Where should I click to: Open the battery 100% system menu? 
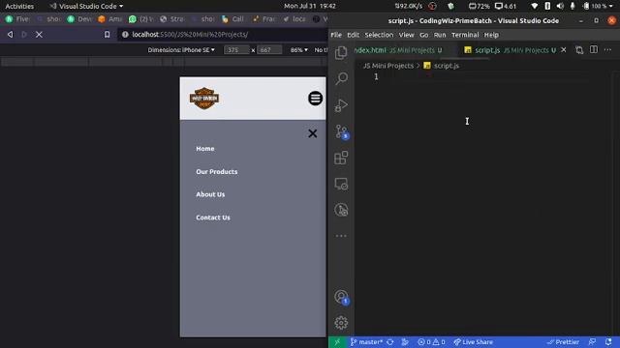pos(599,7)
